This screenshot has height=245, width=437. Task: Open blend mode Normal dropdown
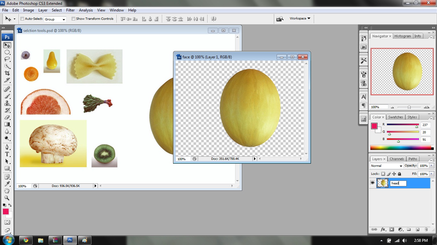pyautogui.click(x=386, y=166)
